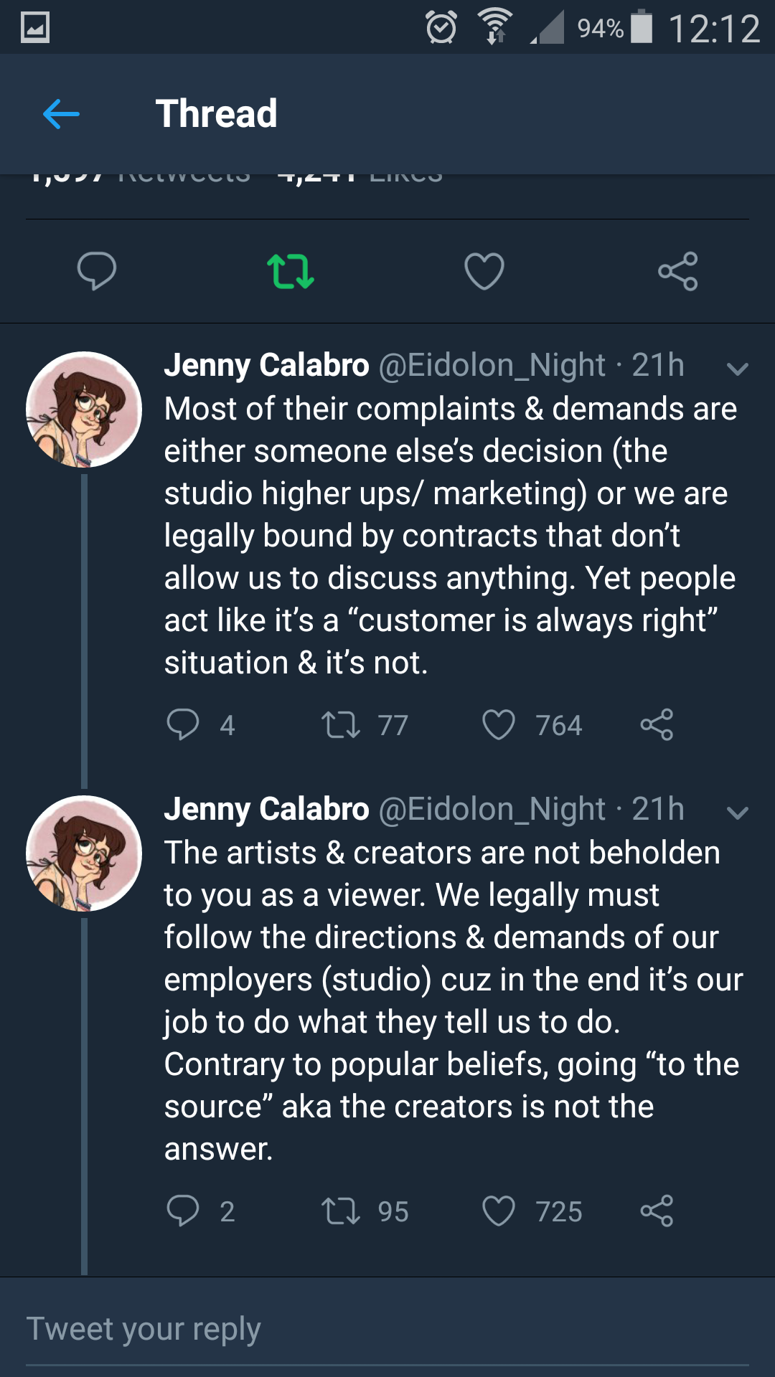Screen dimensions: 775x1377
Task: Like the tweet with 764 likes
Action: pyautogui.click(x=499, y=724)
